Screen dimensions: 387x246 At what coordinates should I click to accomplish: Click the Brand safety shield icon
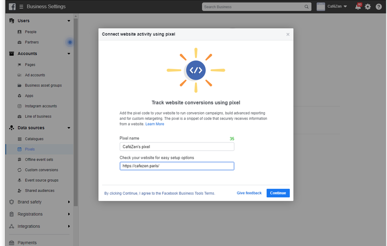point(12,202)
